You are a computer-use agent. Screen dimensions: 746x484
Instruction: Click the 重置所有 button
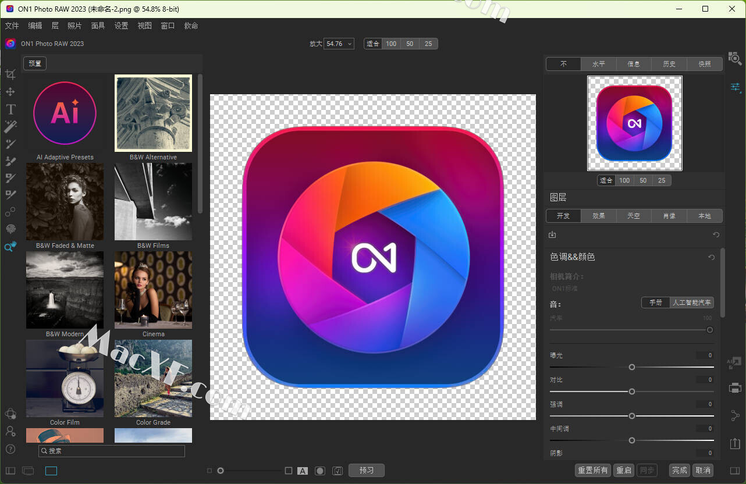tap(593, 470)
